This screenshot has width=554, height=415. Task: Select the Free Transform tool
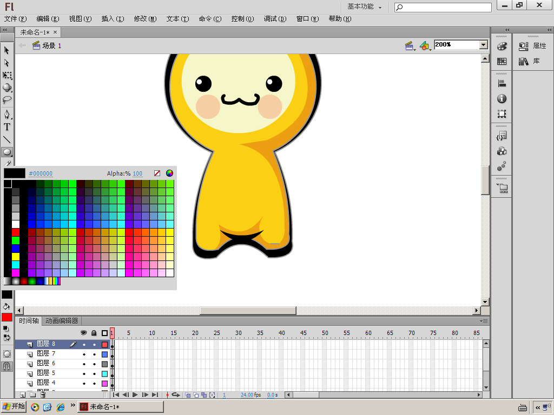tap(6, 75)
